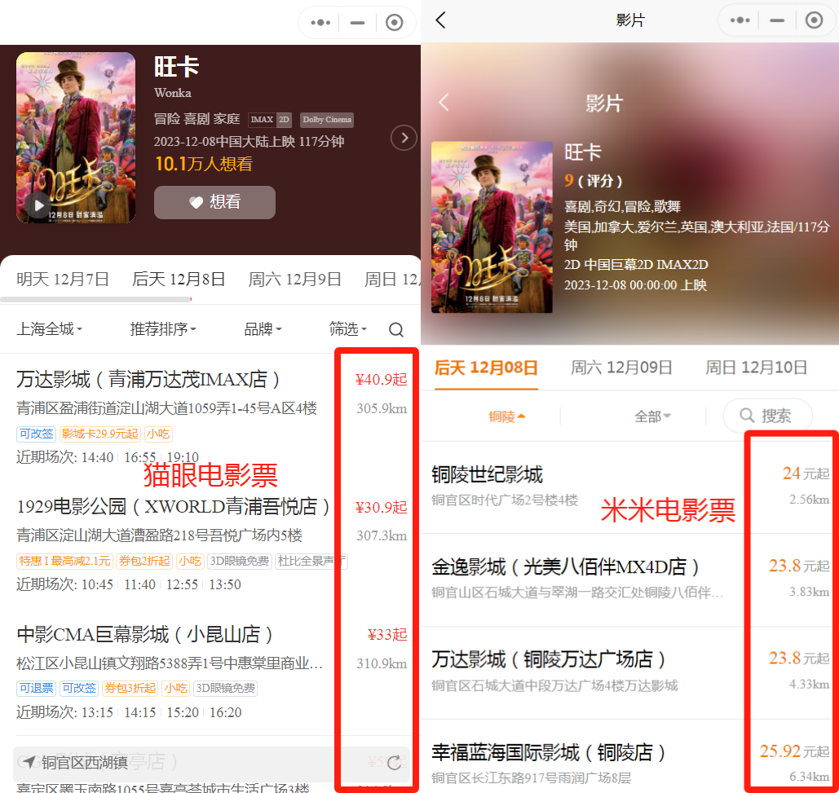This screenshot has height=793, width=839.
Task: Click the 可改签 tag under 青浦万达茂 cinema
Action: tap(37, 434)
